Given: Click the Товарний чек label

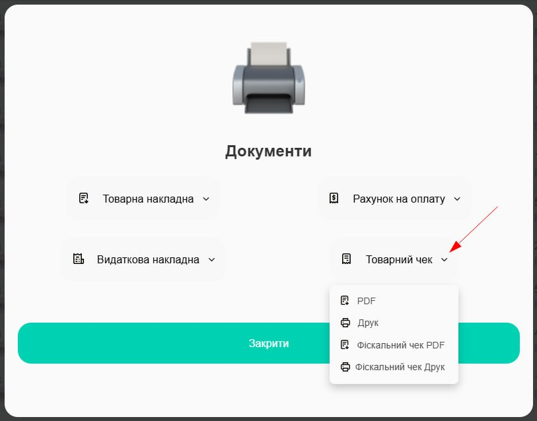Looking at the screenshot, I should click(399, 260).
